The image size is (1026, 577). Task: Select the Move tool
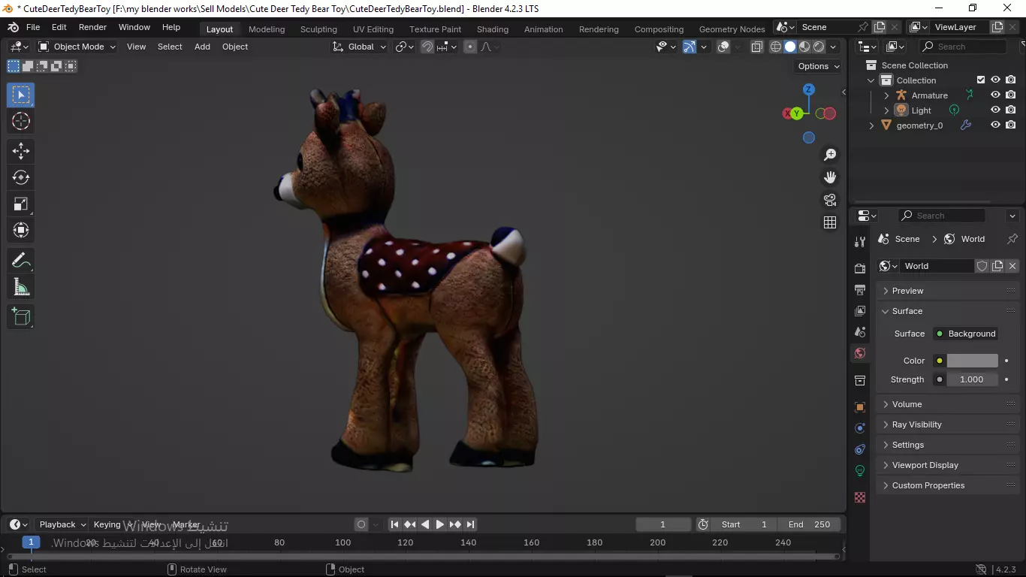[x=21, y=151]
